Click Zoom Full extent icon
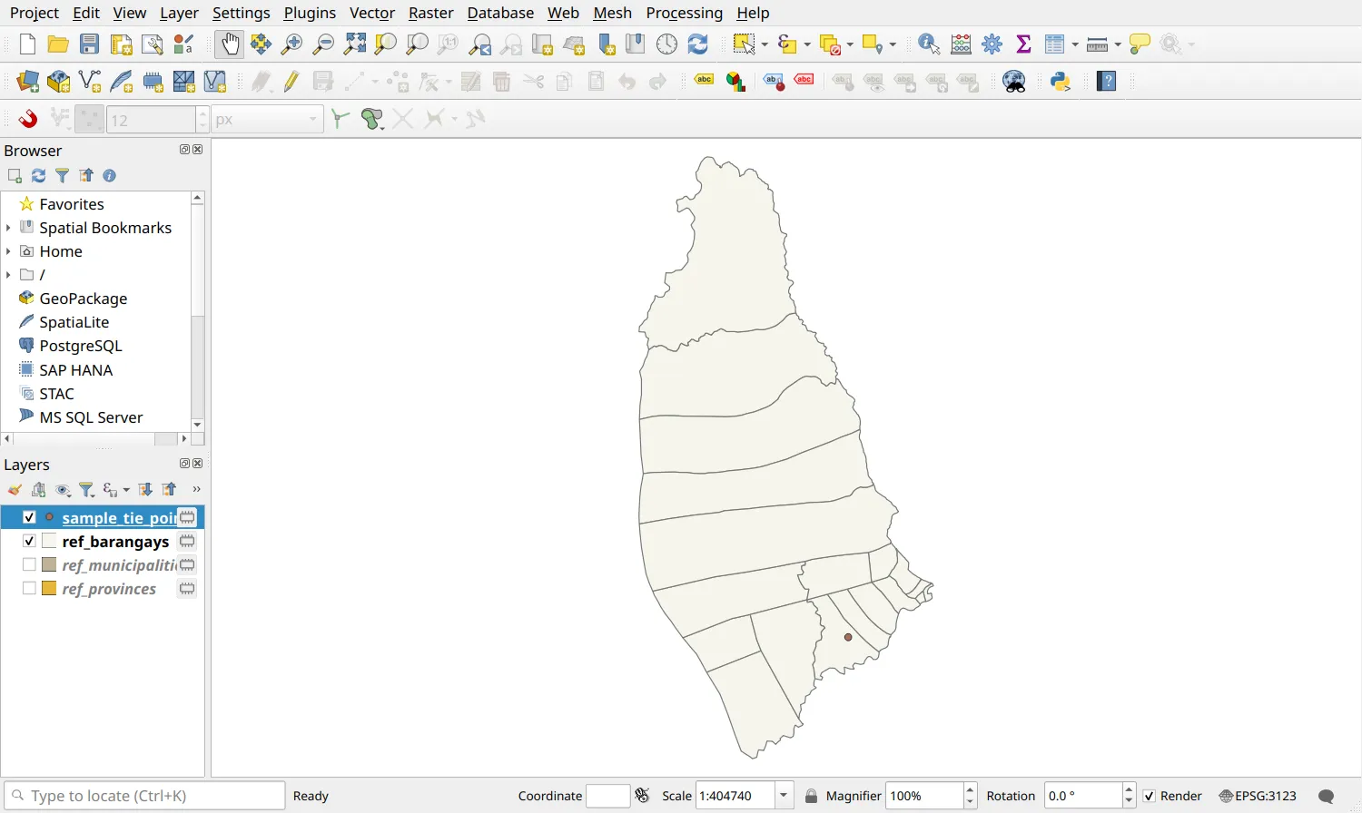 tap(355, 44)
